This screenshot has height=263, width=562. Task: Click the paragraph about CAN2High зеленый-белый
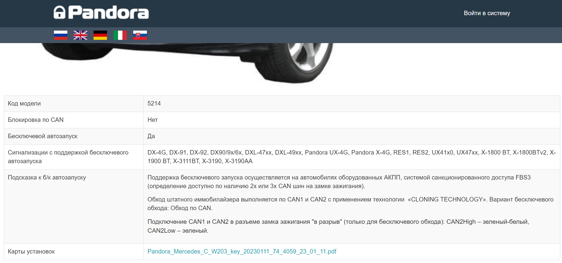(338, 226)
